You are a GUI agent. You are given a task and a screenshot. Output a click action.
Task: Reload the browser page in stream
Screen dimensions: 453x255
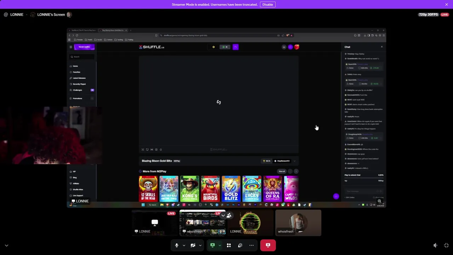[x=77, y=35]
